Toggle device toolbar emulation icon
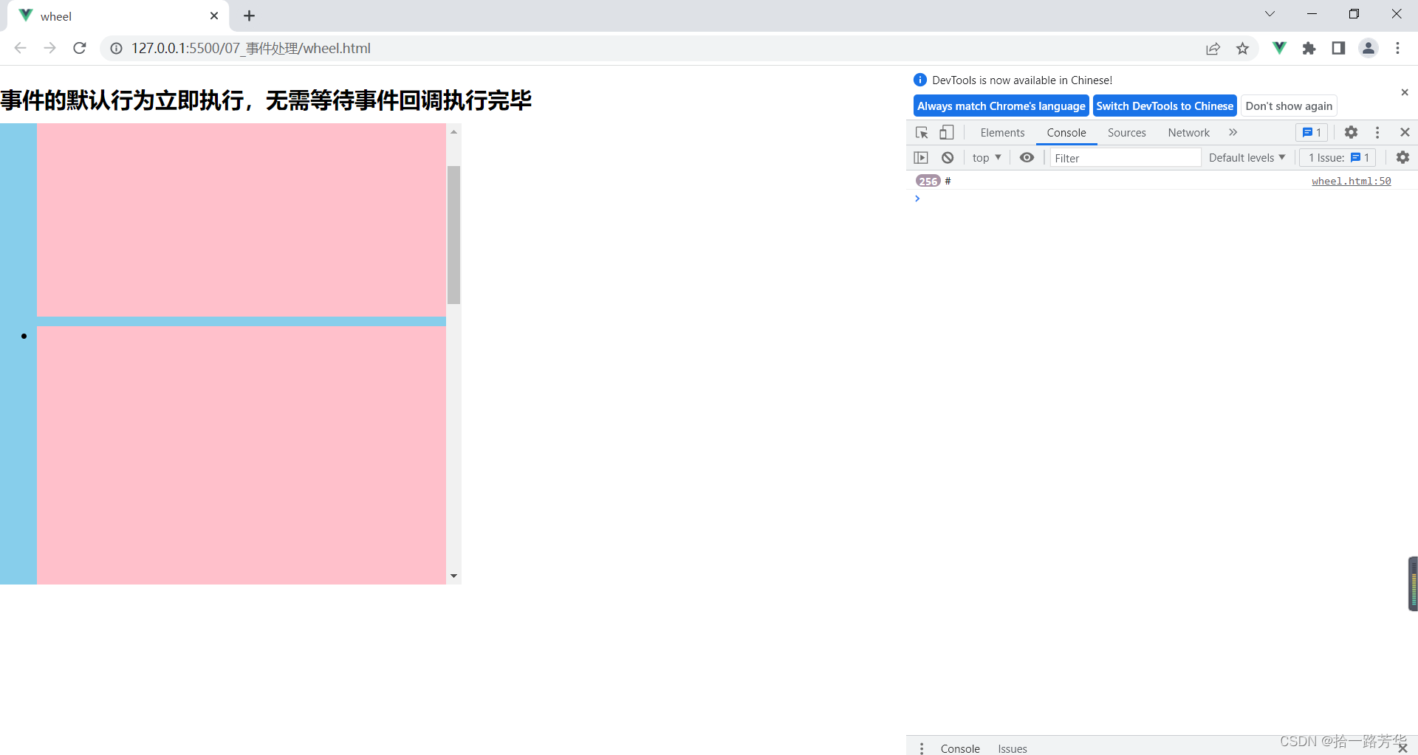 (946, 133)
